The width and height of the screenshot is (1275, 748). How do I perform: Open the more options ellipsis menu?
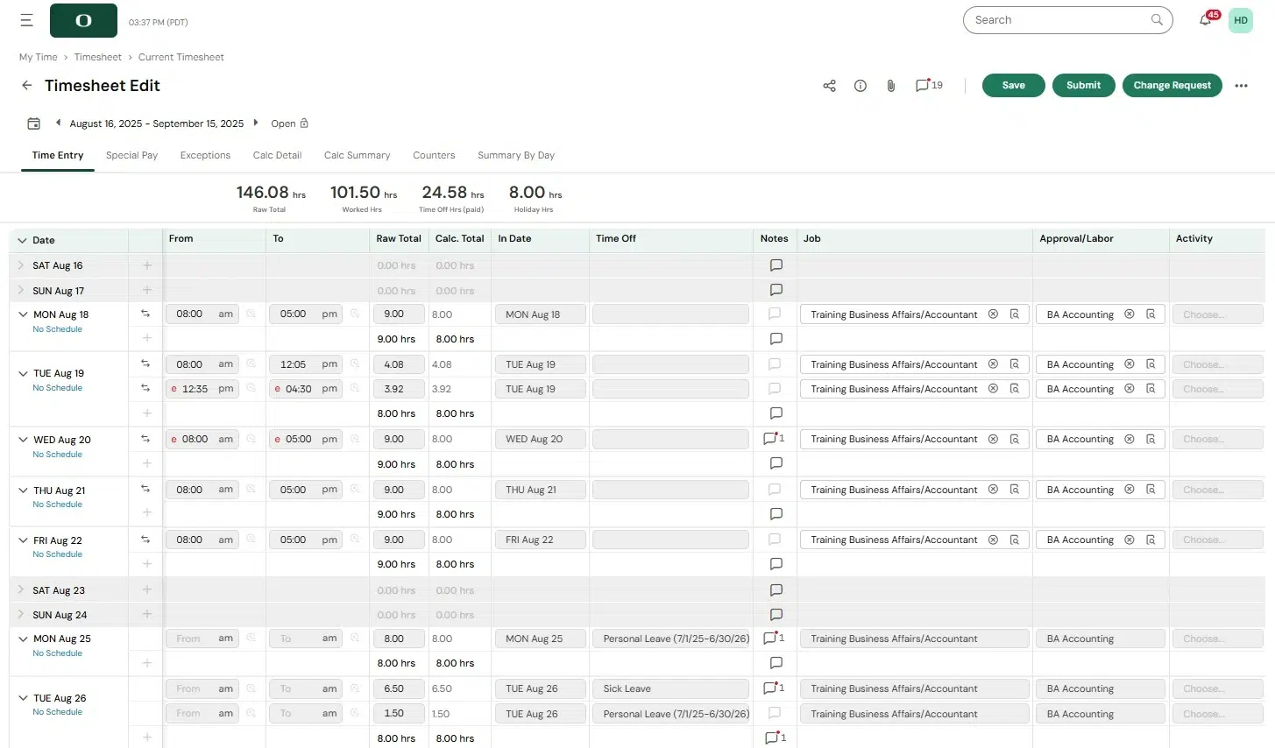coord(1241,86)
